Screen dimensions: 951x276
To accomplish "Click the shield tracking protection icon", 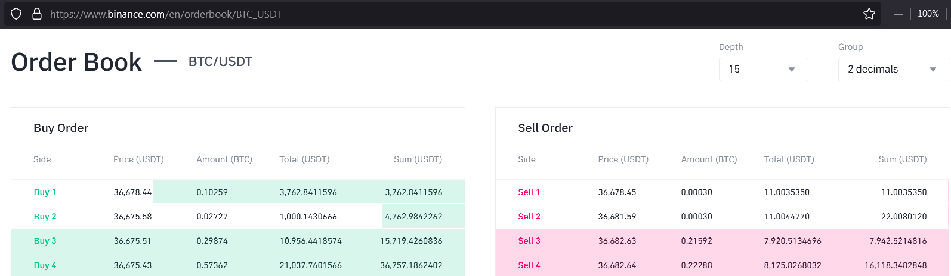I will pos(16,14).
